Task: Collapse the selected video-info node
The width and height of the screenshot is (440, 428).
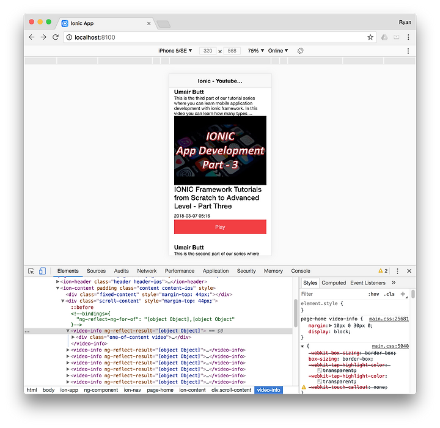Action: tap(68, 331)
